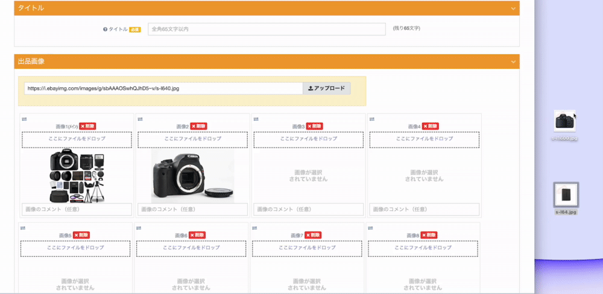Click the 削除 button for 画像7
Viewport: 603px width, 294px height.
[313, 235]
